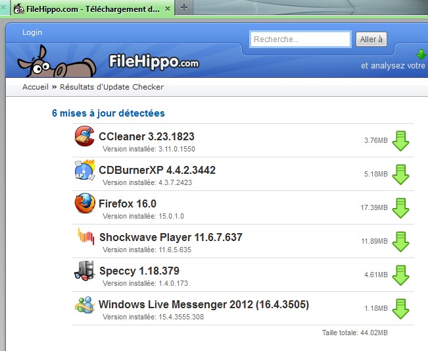Screen dimensions: 428x351
Task: Open Speccy 1.18.379 title link
Action: click(x=139, y=271)
